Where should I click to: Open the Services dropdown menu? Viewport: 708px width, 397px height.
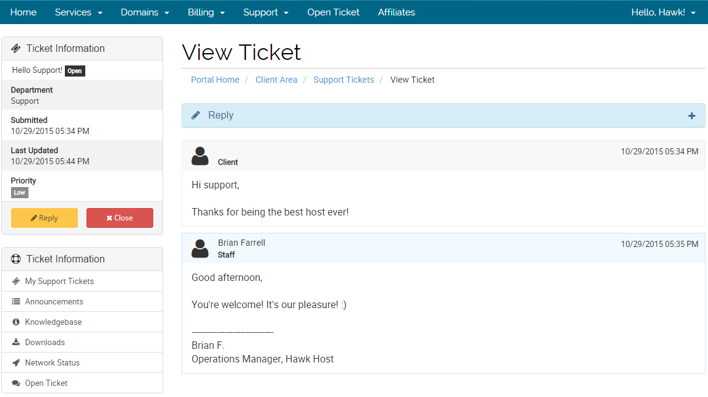pos(78,12)
